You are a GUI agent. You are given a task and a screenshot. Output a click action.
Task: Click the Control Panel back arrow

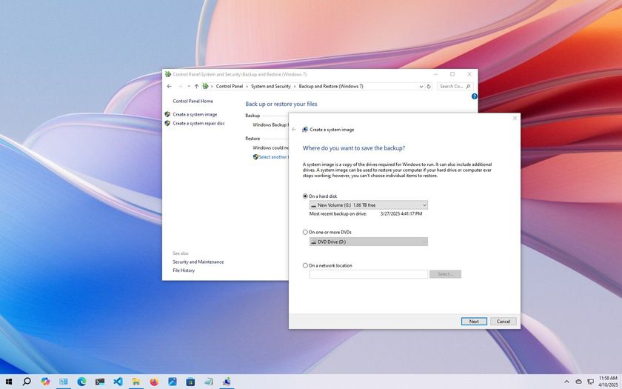(x=170, y=87)
